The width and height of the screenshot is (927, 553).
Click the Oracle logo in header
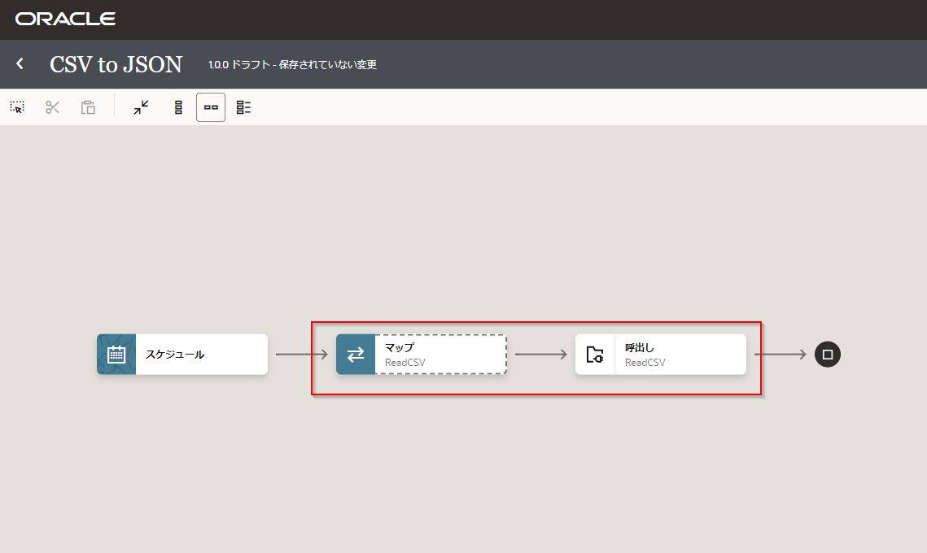pyautogui.click(x=65, y=19)
